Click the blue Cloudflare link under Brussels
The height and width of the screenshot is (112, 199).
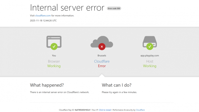coord(102,61)
